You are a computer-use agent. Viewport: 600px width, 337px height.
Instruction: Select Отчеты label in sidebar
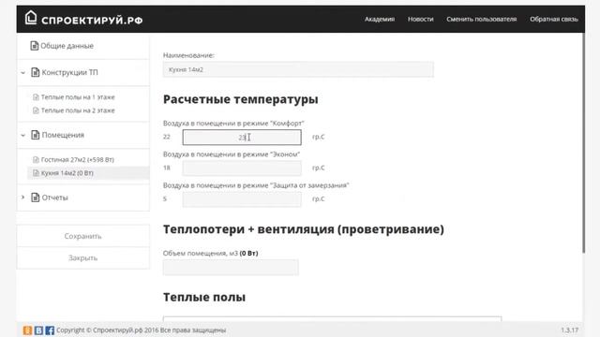[x=54, y=198]
